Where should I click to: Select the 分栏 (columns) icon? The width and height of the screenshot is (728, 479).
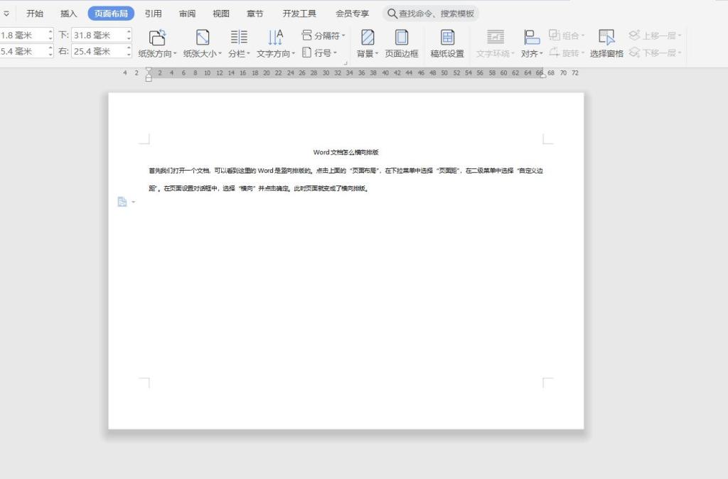coord(239,38)
